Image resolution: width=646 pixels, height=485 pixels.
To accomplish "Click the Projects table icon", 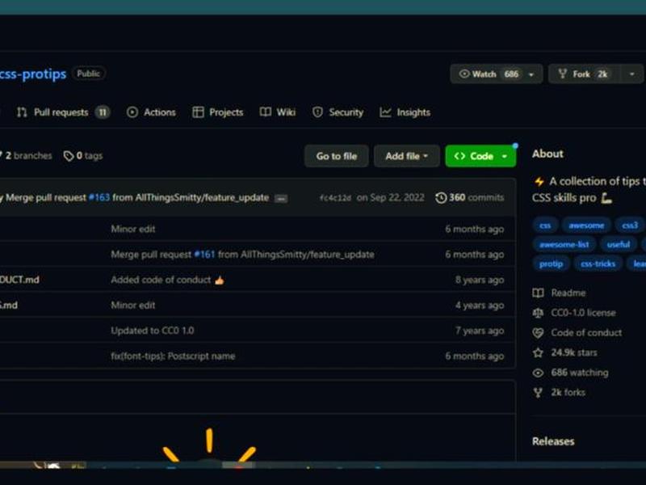I will pyautogui.click(x=198, y=112).
